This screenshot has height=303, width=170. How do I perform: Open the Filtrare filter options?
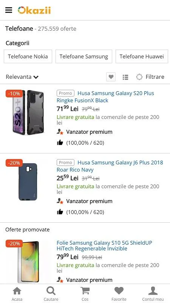150,77
